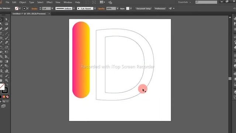The image size is (236, 133).
Task: Open the Change Screen Mode button
Action: pyautogui.click(x=3, y=106)
